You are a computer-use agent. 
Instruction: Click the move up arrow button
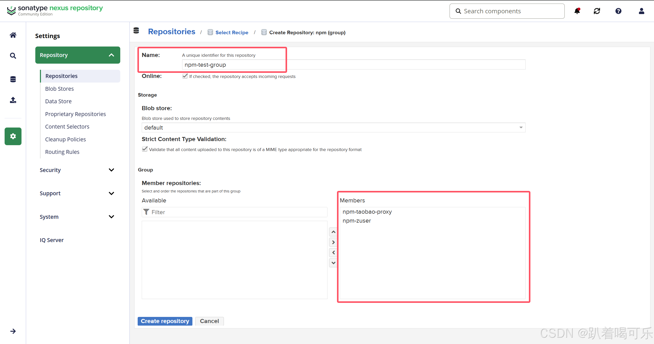coord(333,232)
